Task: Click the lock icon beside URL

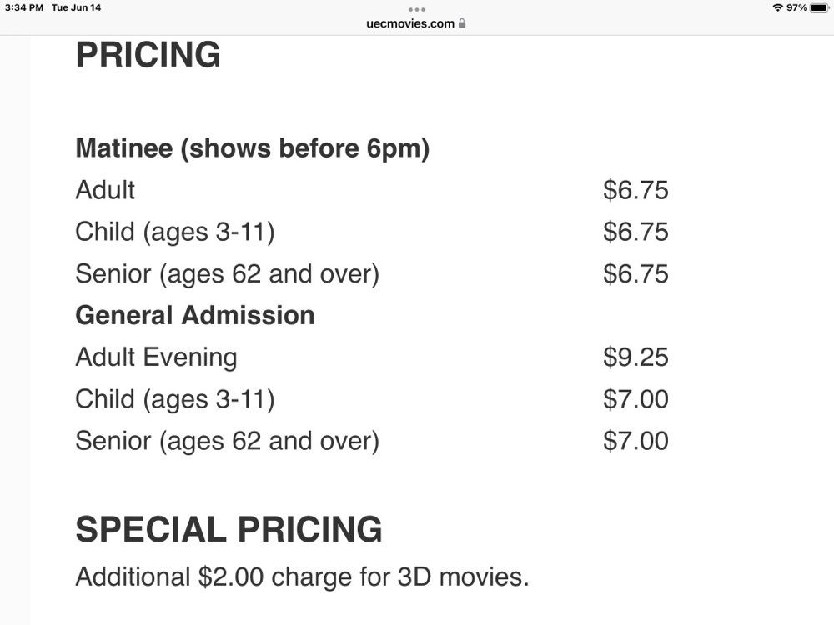Action: (462, 23)
